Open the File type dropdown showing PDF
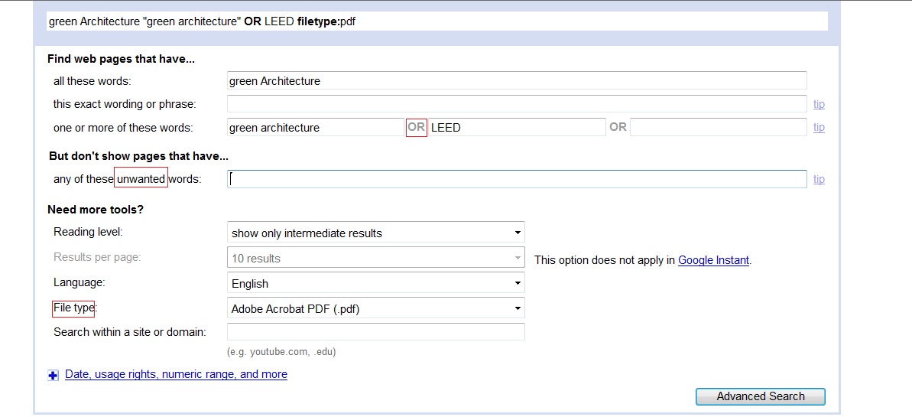The image size is (912, 417). [376, 309]
